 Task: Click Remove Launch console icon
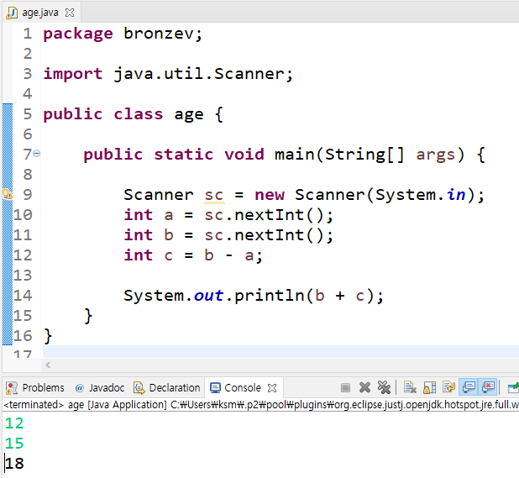coord(364,387)
